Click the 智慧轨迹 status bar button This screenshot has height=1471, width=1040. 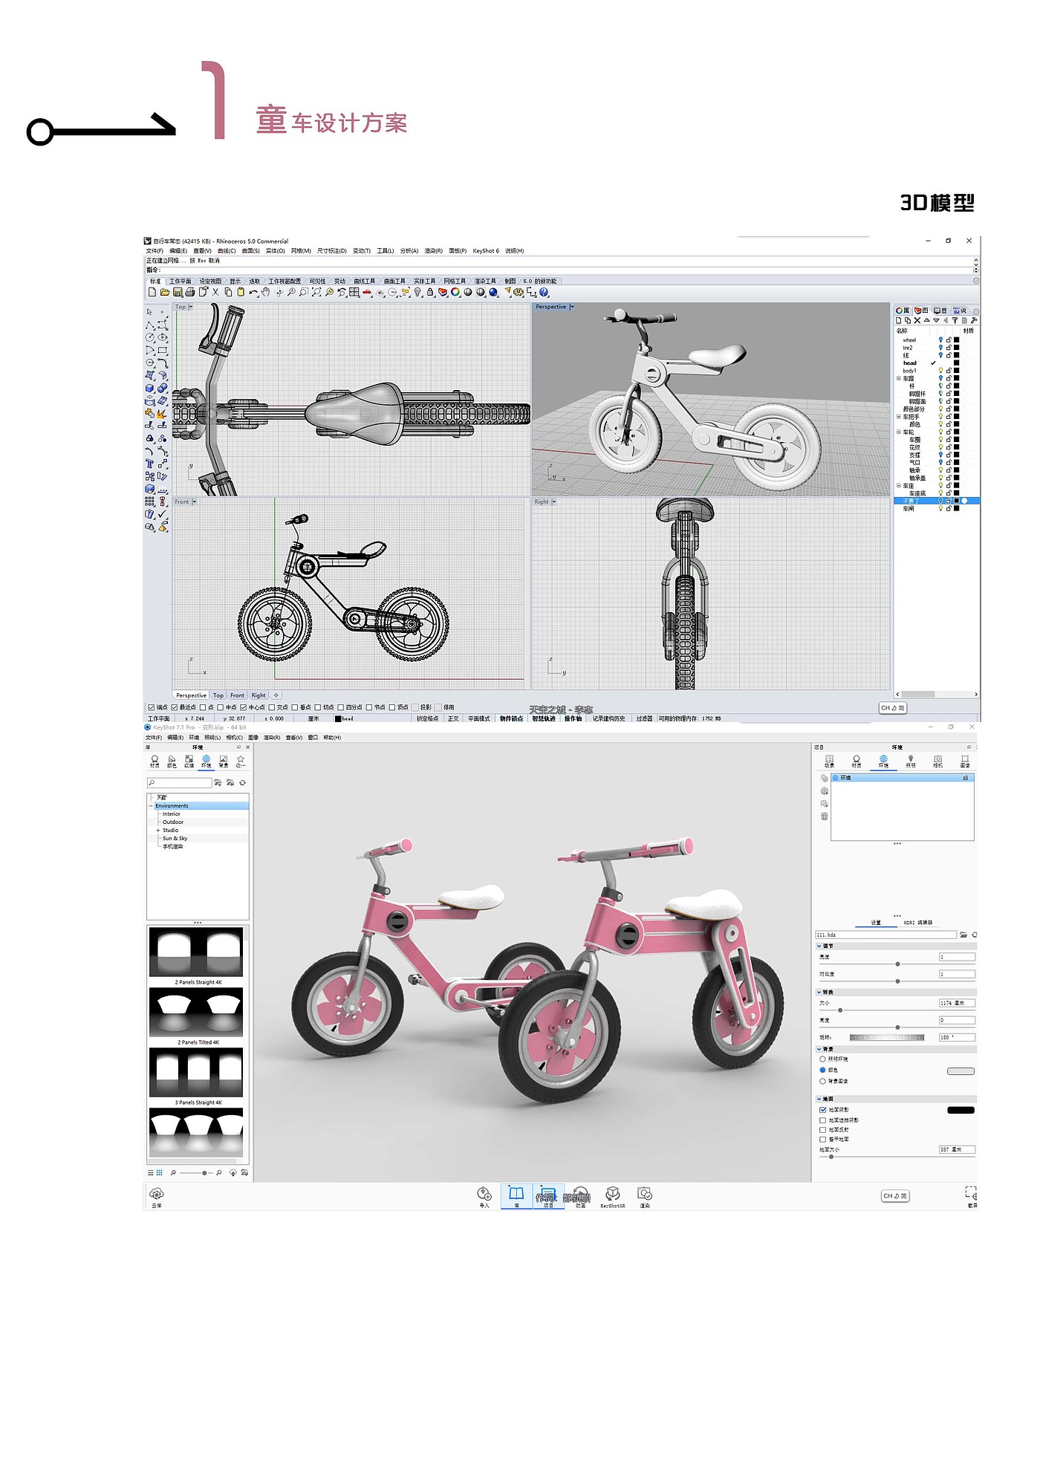544,718
